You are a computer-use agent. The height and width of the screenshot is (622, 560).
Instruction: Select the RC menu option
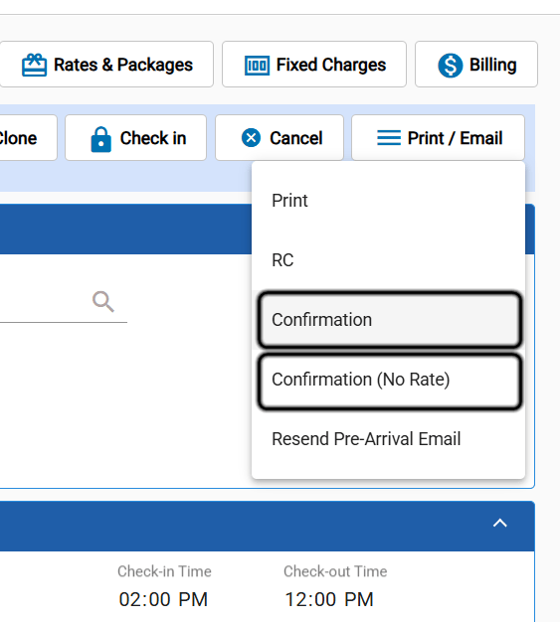click(389, 260)
